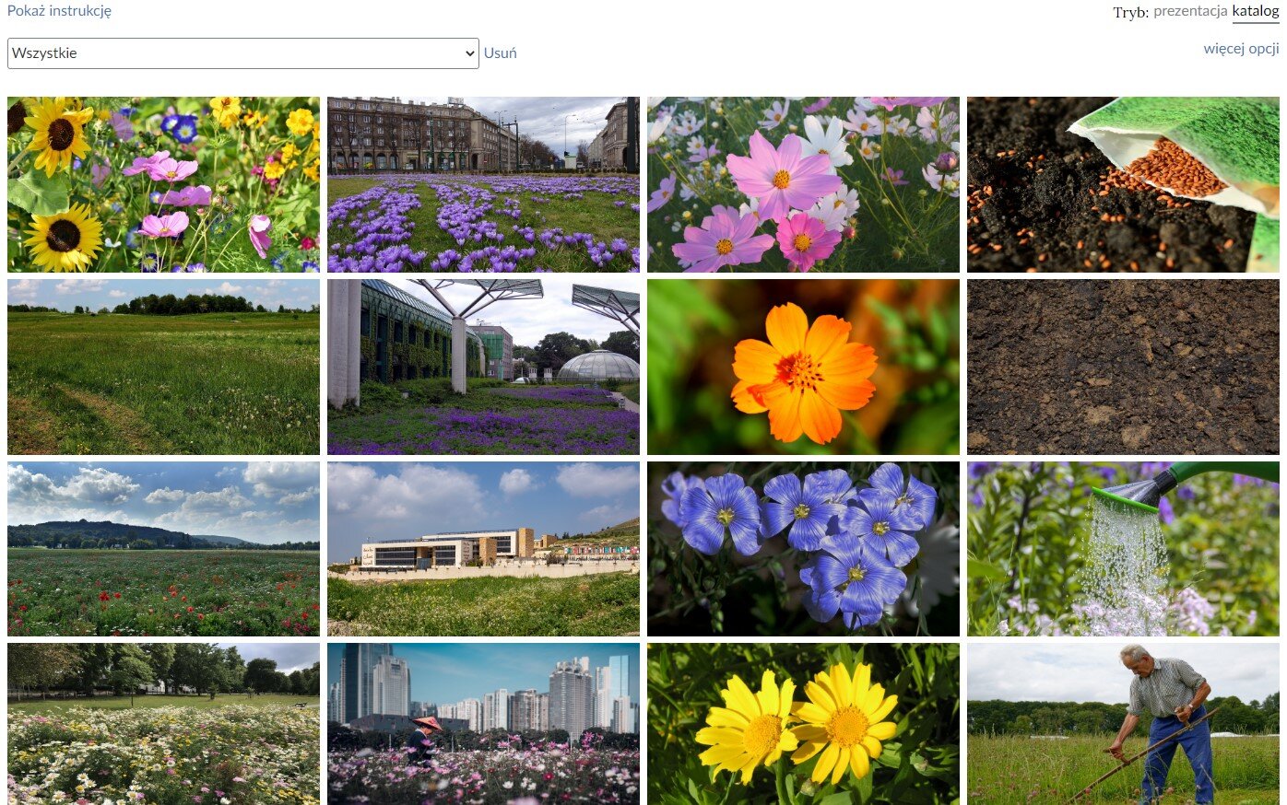1287x805 pixels.
Task: Select the green grassy meadow photo
Action: click(163, 367)
